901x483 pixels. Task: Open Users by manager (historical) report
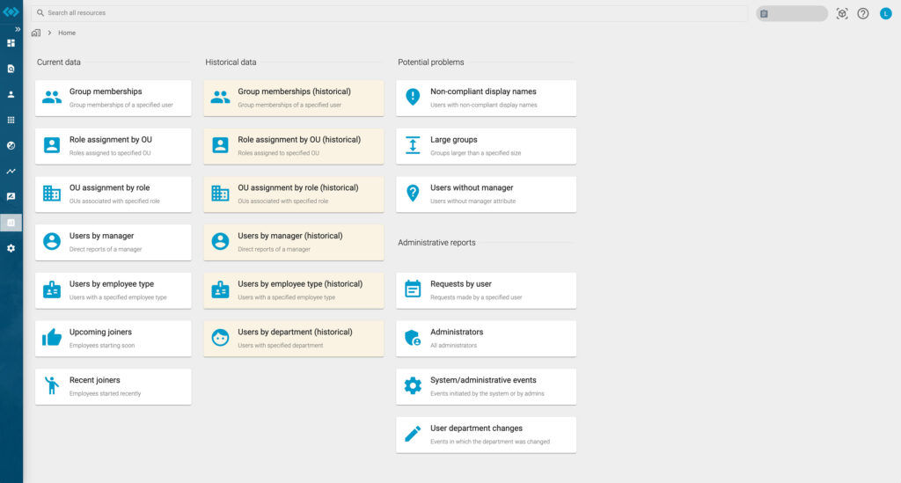(x=294, y=242)
